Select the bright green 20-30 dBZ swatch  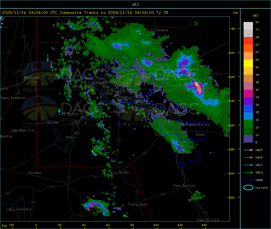[x=248, y=123]
